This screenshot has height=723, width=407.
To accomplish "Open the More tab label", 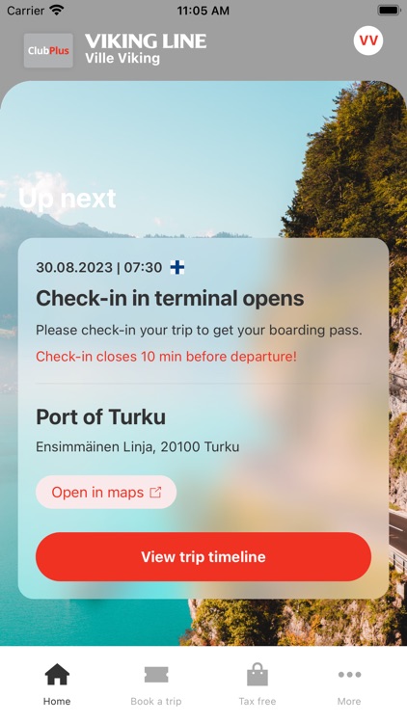I will [349, 702].
